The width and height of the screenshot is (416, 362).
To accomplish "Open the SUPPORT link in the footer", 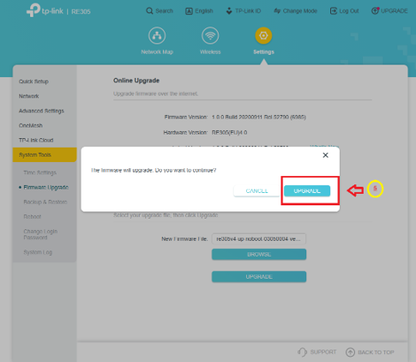I will (317, 352).
